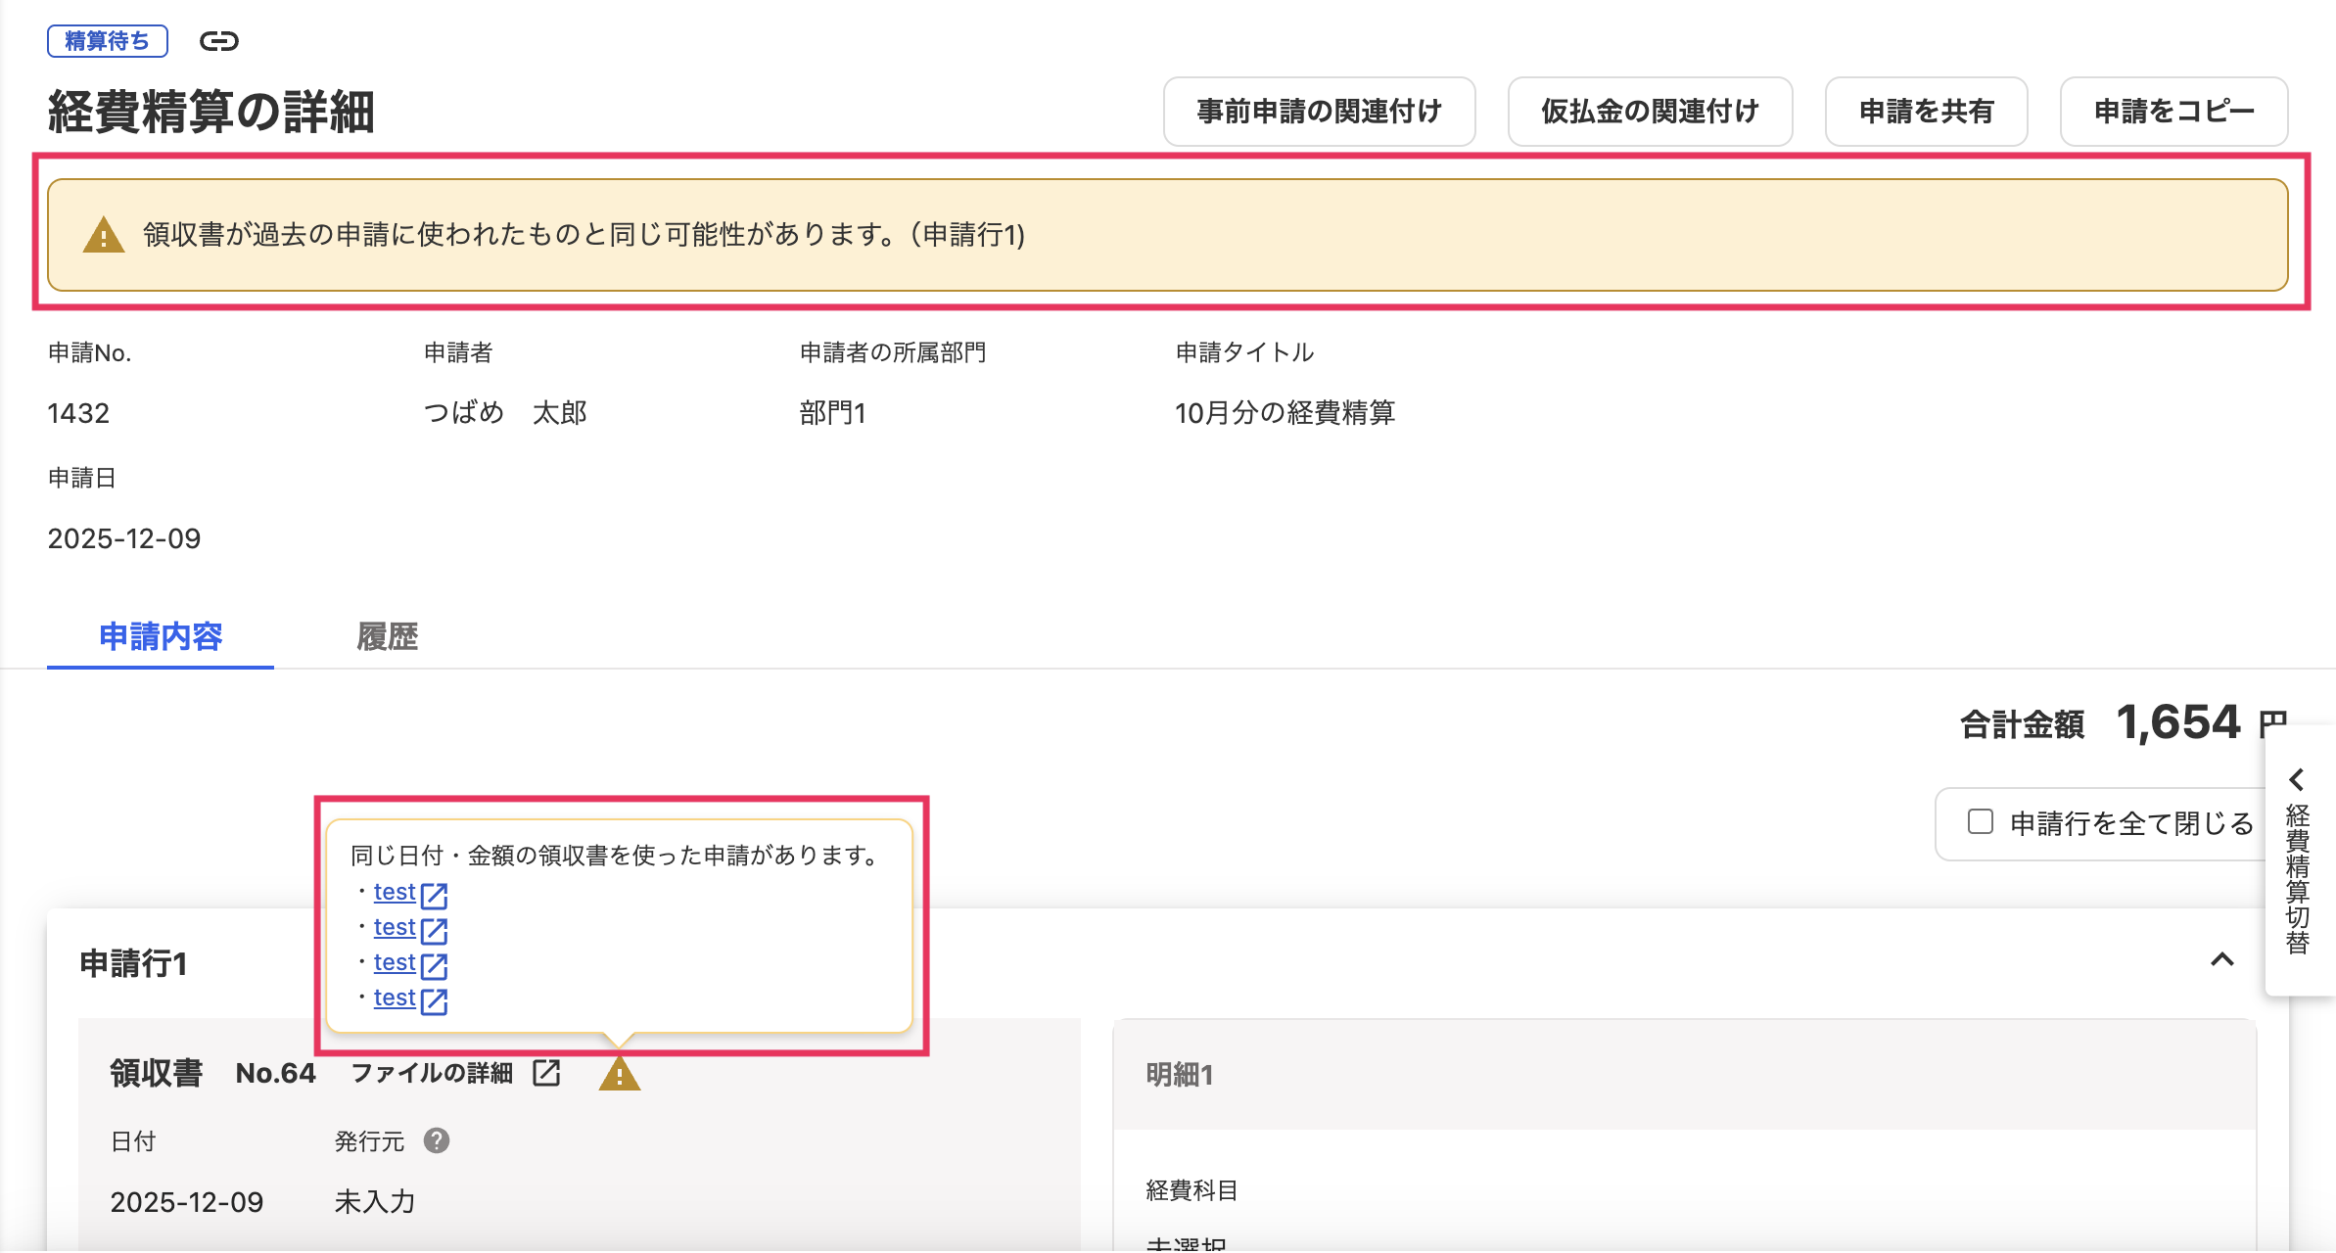The width and height of the screenshot is (2336, 1253).
Task: Check the 申請行を全て閉じる checkbox
Action: pyautogui.click(x=1981, y=821)
